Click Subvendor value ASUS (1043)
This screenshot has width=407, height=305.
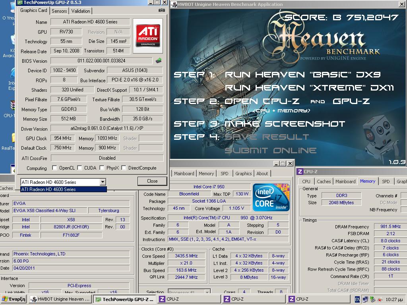(x=135, y=70)
